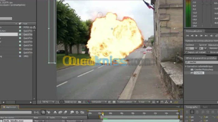The image size is (218, 122).
Task: Click the viewer current timecode display
Action: tap(71, 102)
